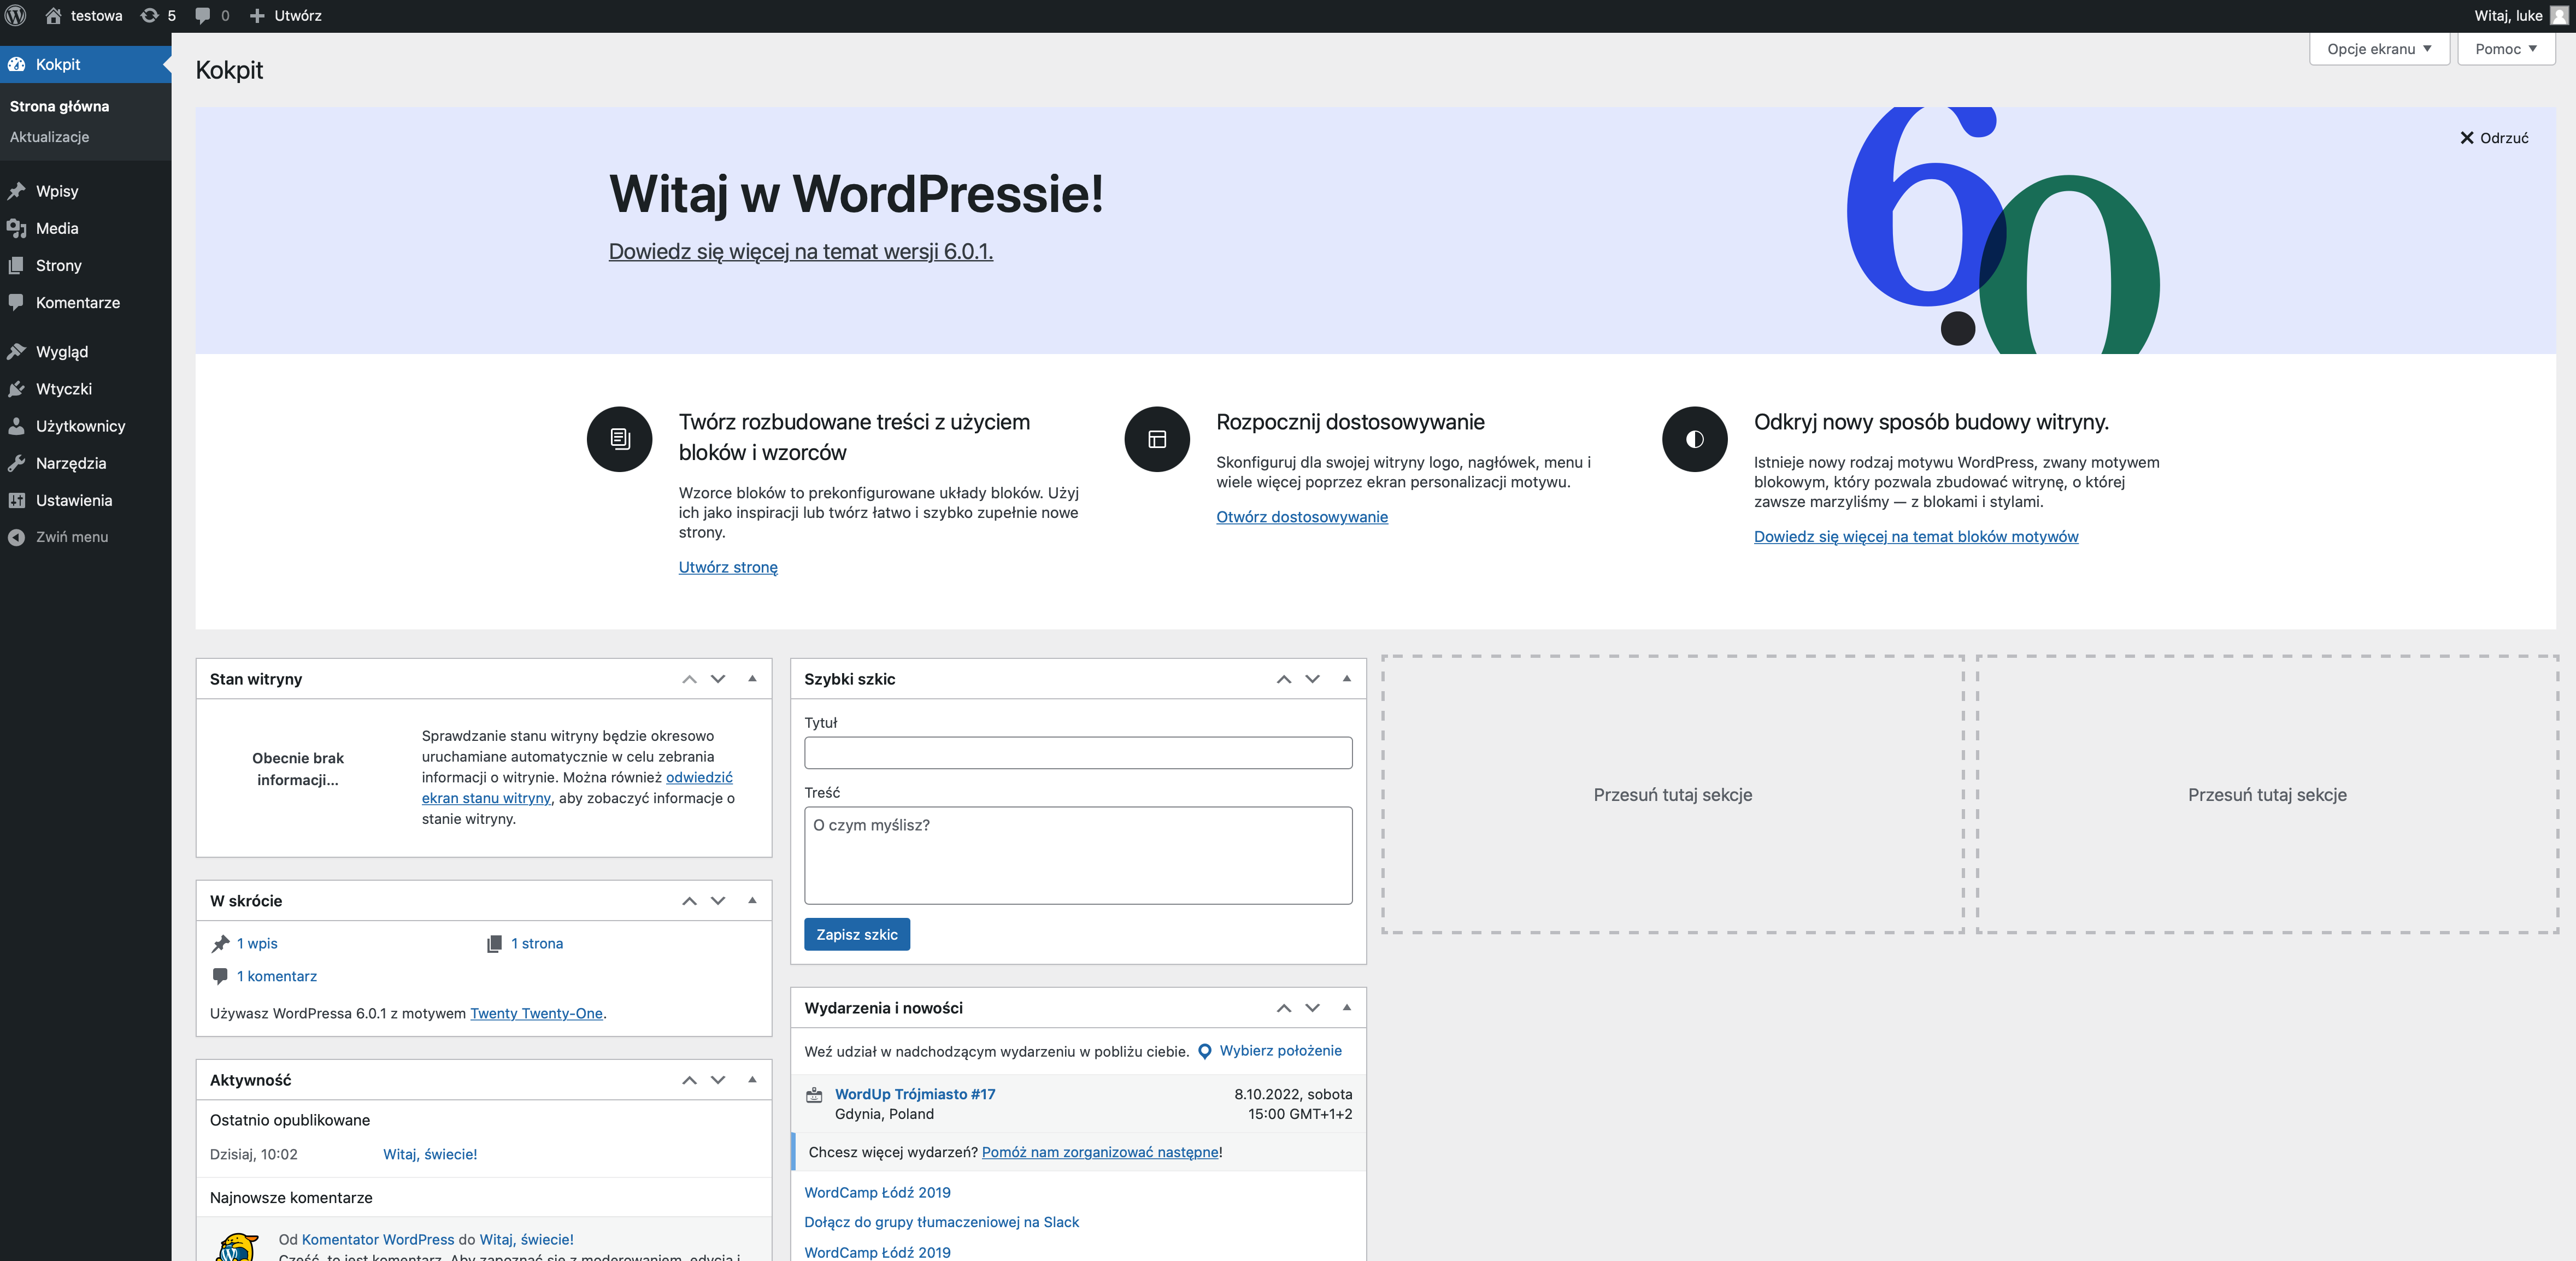Viewport: 2576px width, 1261px height.
Task: Click into the Tytuł input field
Action: (x=1077, y=753)
